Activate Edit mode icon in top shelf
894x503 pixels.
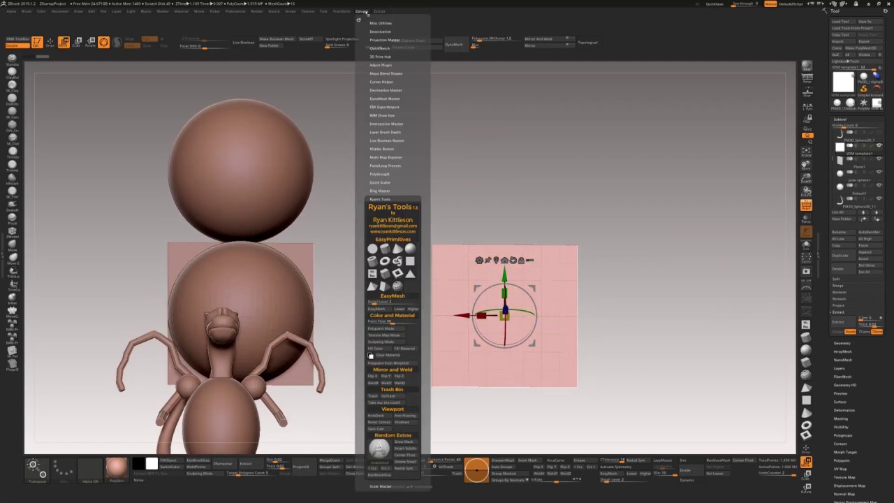click(x=37, y=42)
